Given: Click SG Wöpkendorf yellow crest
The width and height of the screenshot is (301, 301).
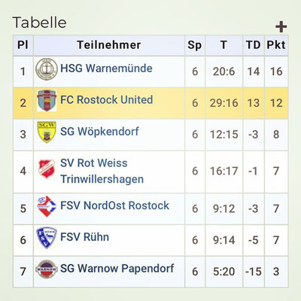Looking at the screenshot, I should pos(47,132).
